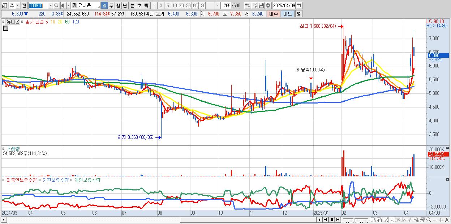Select the 초 second chart period
Viewport: 451px width, 224px height.
pyautogui.click(x=139, y=5)
